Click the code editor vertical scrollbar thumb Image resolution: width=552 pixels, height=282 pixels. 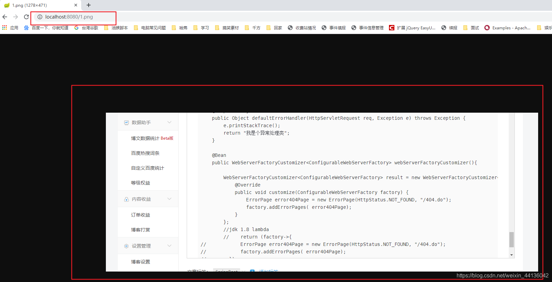click(x=511, y=239)
